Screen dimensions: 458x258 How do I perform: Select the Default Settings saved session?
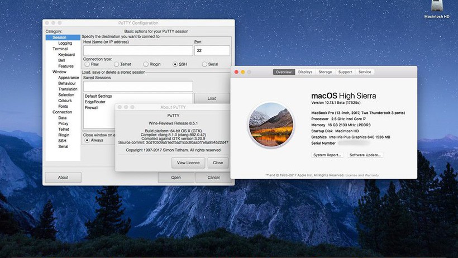pyautogui.click(x=98, y=96)
